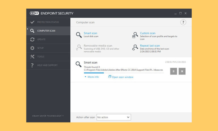Open the Protection Status section

48,22
